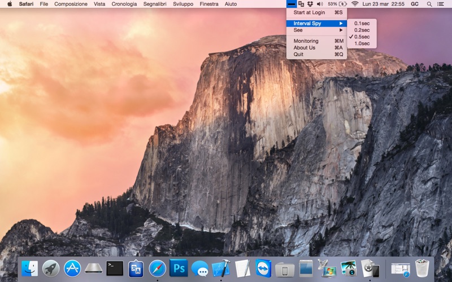Open TextEdit from the Dock

(x=242, y=268)
